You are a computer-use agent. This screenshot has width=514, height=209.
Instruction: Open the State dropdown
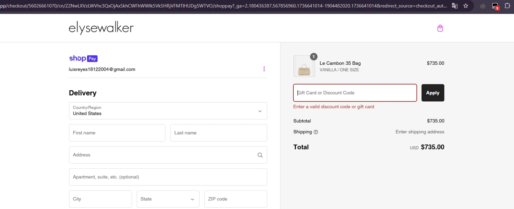[x=168, y=199]
